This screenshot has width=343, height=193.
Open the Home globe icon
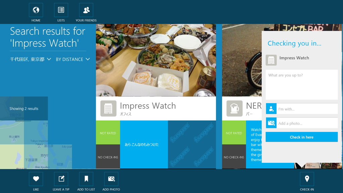pyautogui.click(x=36, y=10)
